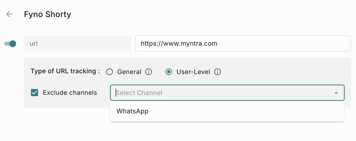Click the "User-Level" label text
Screen dimensions: 356x141
pyautogui.click(x=193, y=72)
